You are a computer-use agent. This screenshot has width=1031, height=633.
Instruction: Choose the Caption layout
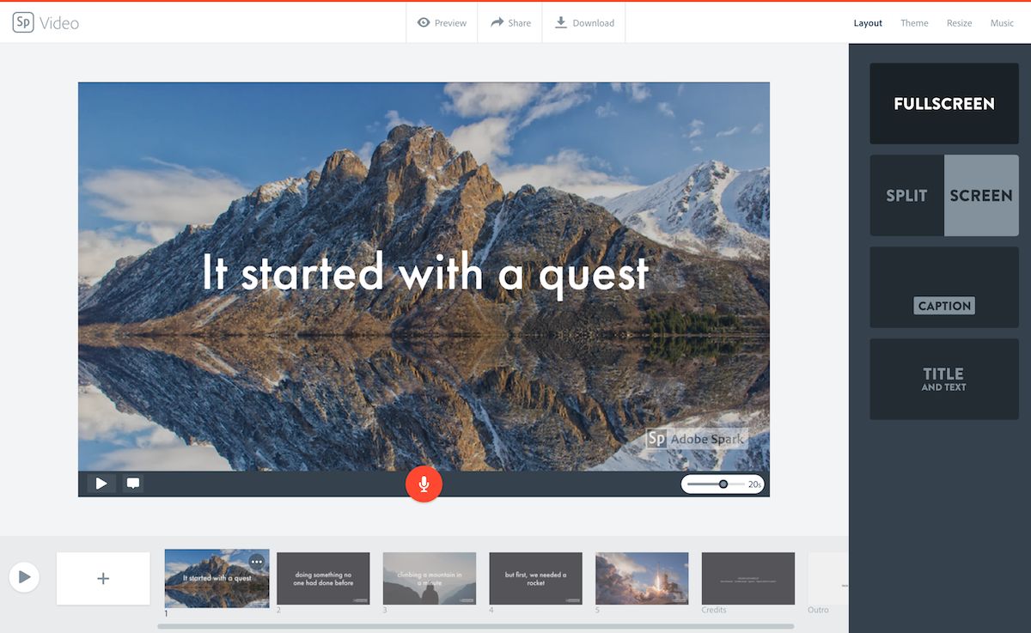point(943,288)
